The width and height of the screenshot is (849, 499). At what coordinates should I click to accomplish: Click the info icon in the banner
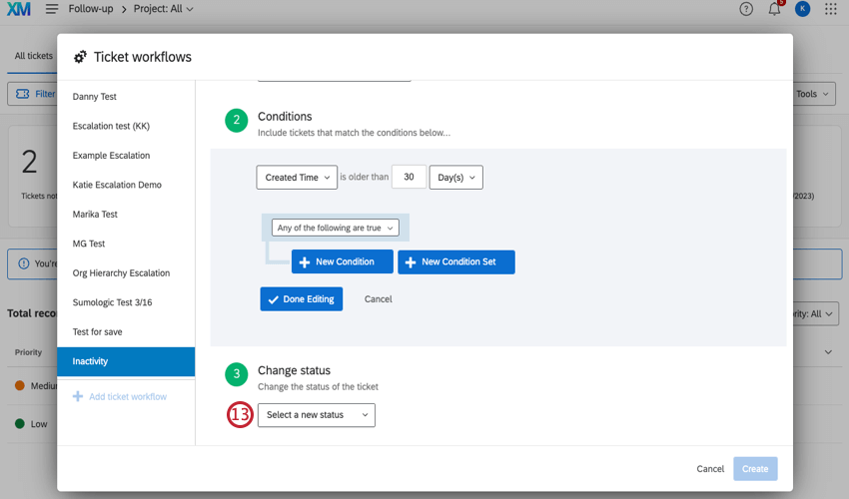click(24, 263)
